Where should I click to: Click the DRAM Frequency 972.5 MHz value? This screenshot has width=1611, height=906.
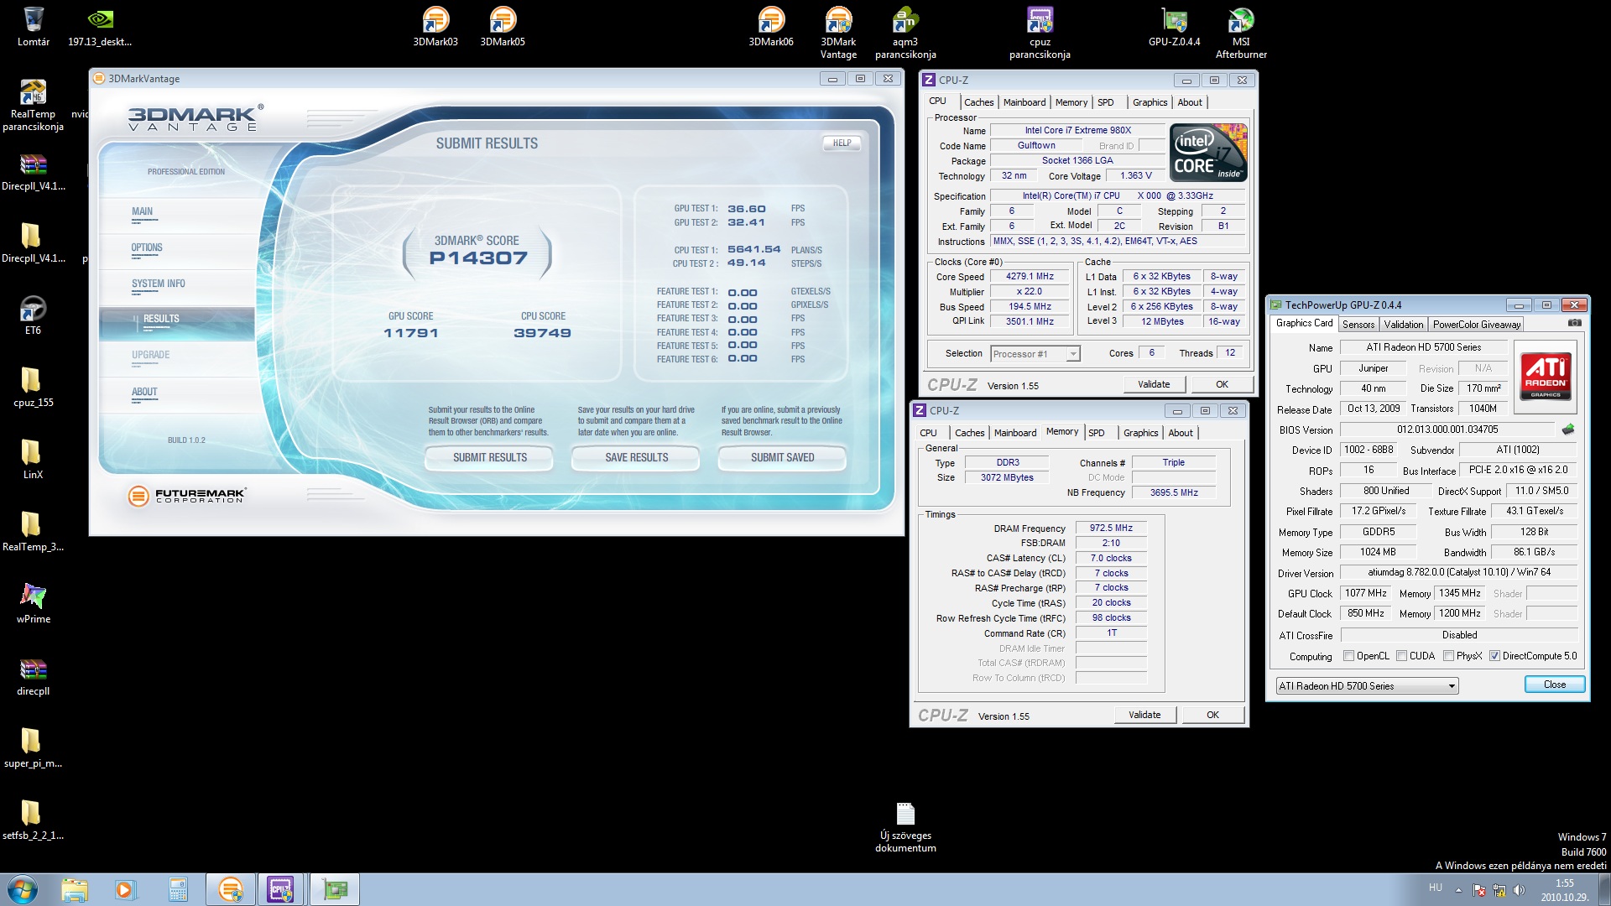click(1111, 528)
